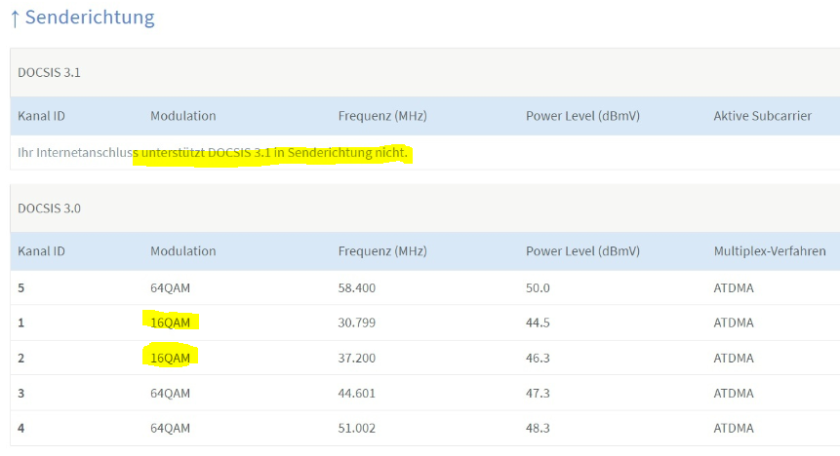Click Power Level header in DOCSIS 3.1 table
Image resolution: width=840 pixels, height=456 pixels.
pyautogui.click(x=582, y=116)
